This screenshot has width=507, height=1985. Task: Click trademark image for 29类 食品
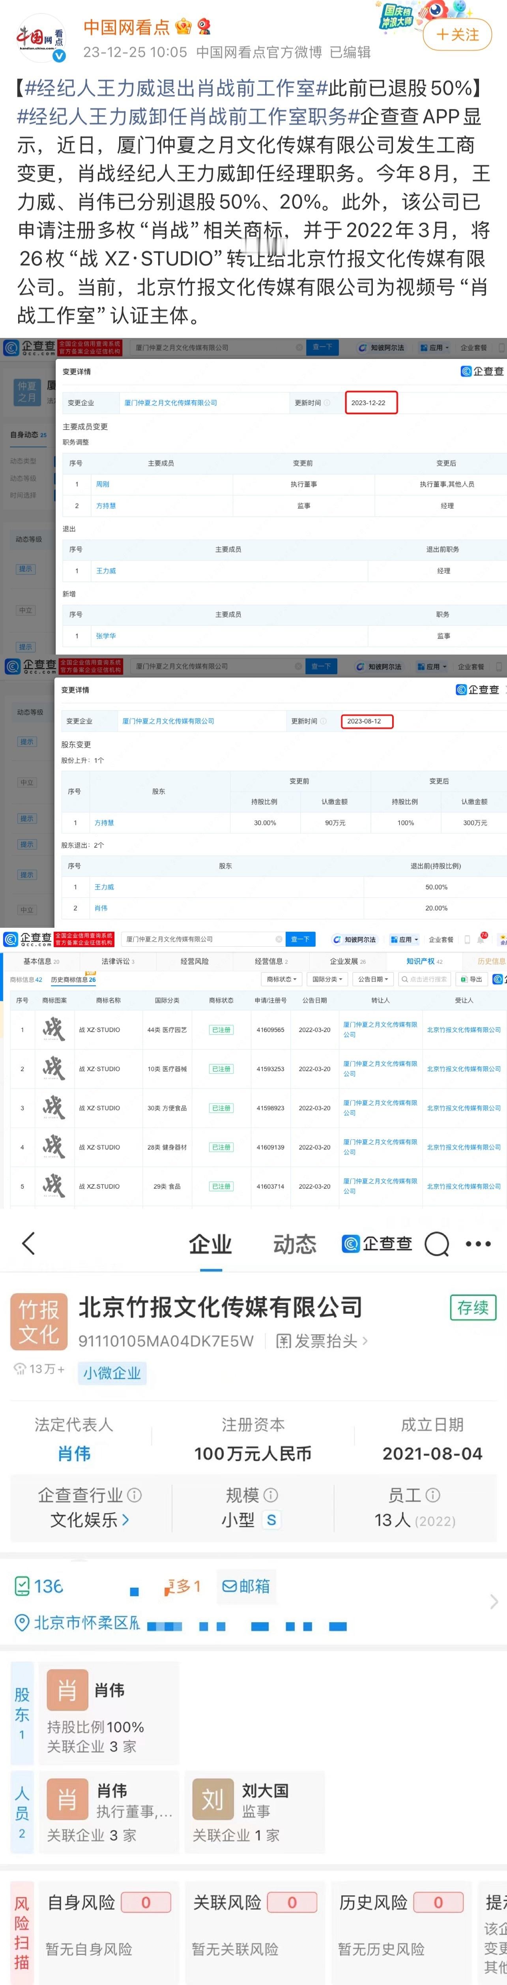point(54,1186)
